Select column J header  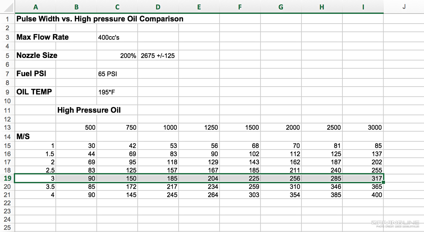404,7
